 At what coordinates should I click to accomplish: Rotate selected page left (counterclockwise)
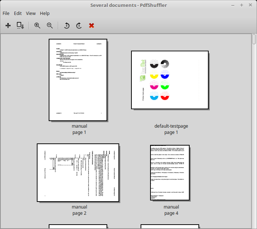pos(67,26)
